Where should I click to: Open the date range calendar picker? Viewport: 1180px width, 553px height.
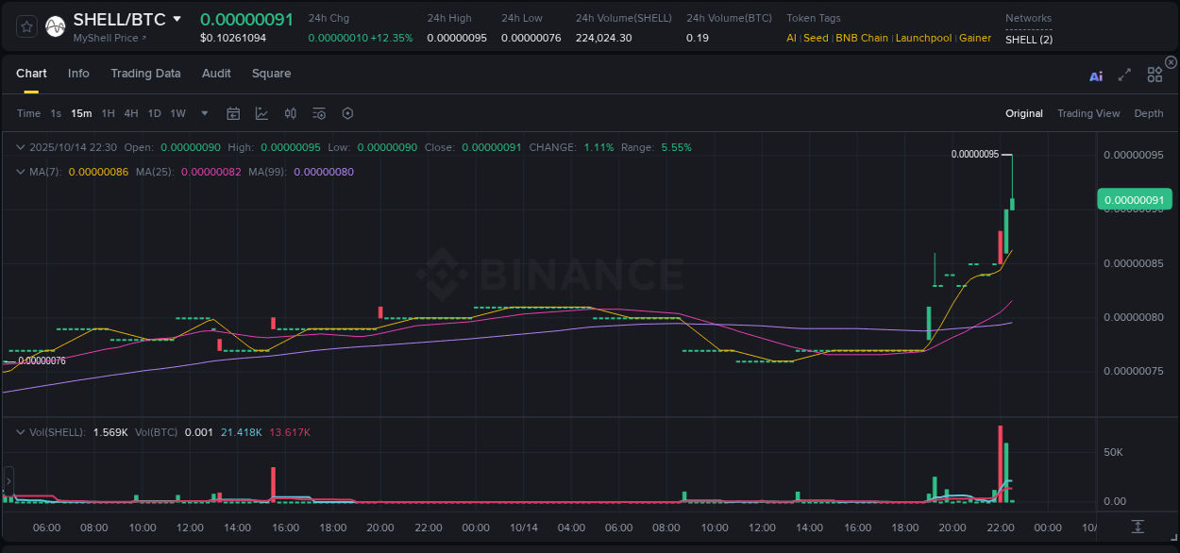233,113
